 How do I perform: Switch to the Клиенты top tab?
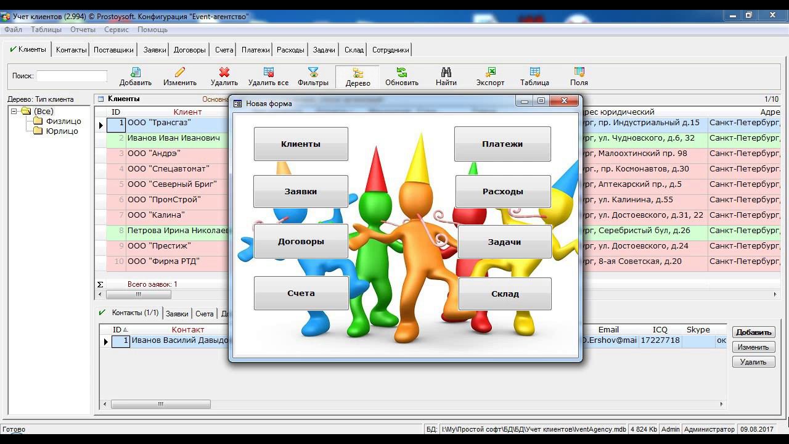click(x=28, y=49)
